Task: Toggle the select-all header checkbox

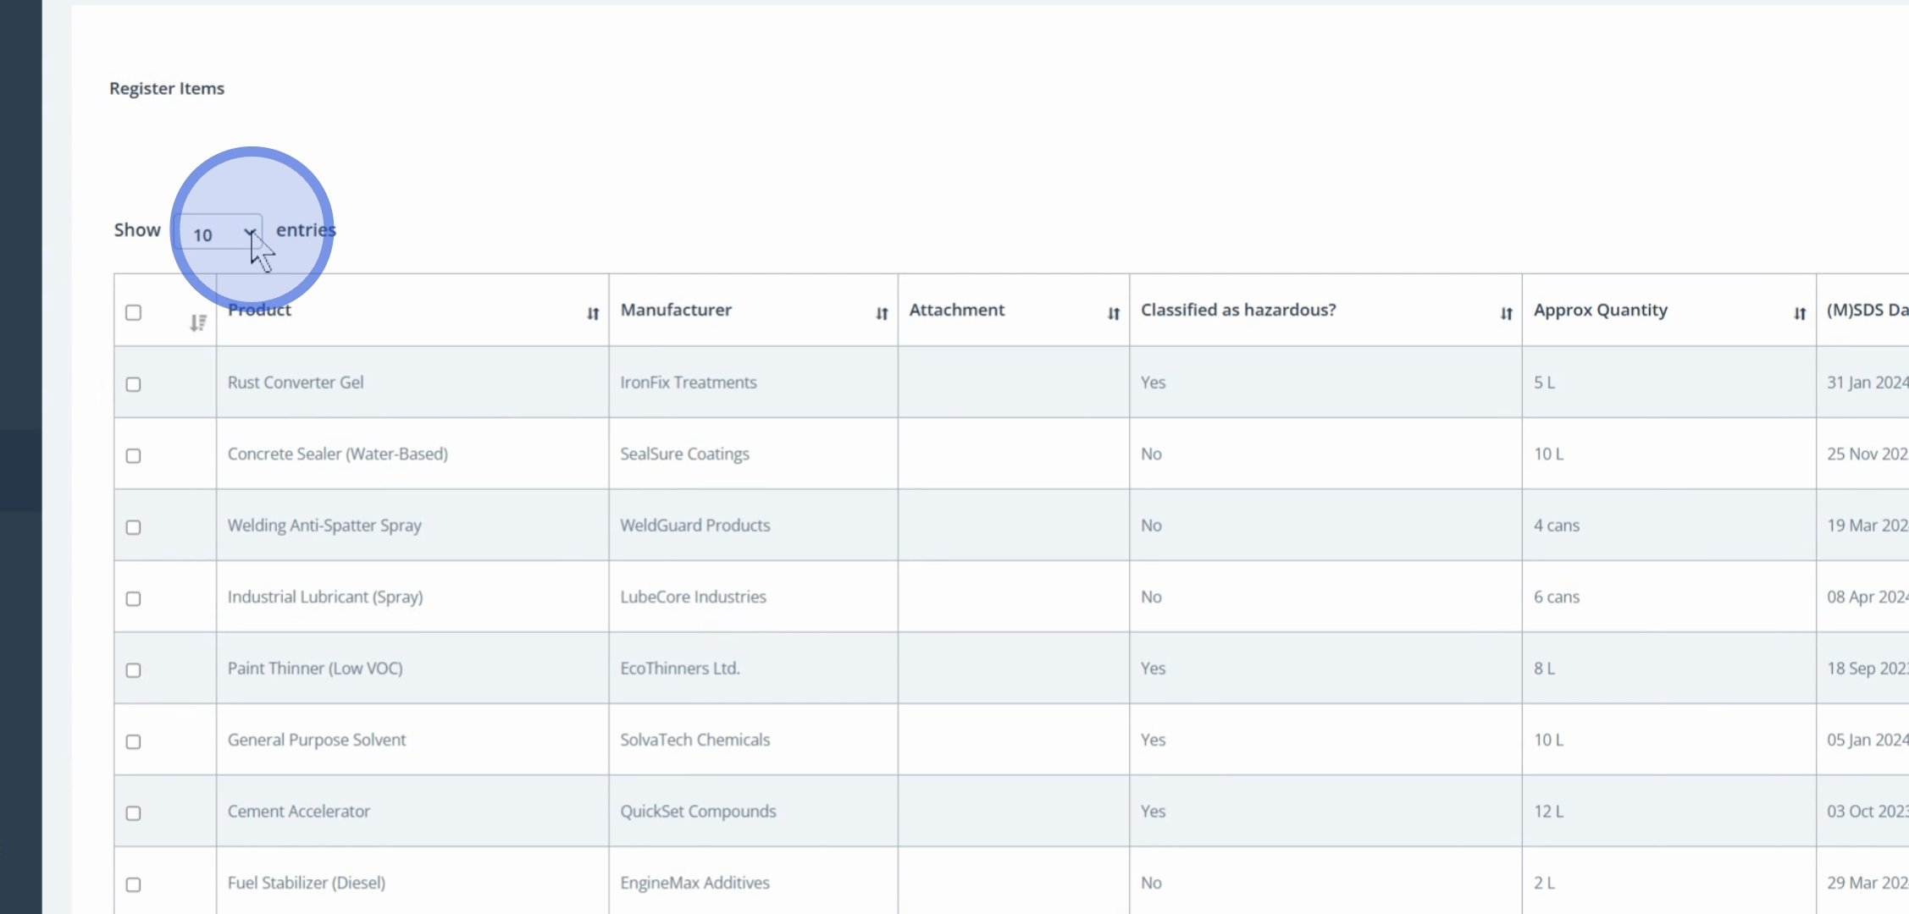Action: pyautogui.click(x=134, y=313)
